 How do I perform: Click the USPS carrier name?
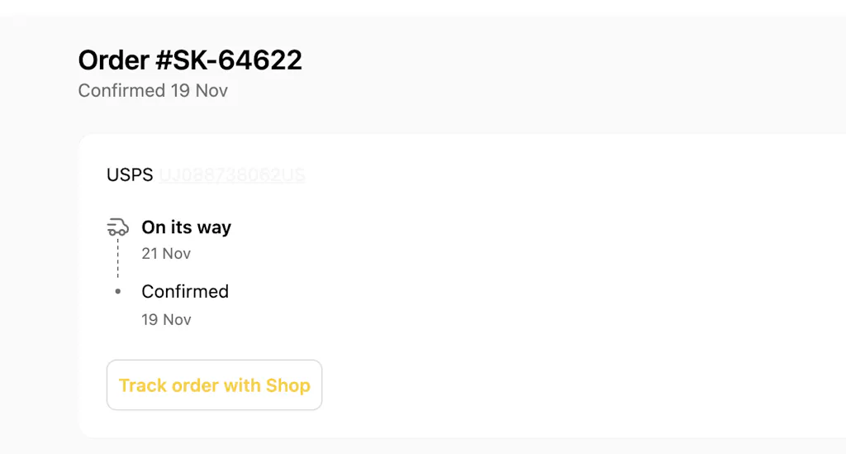point(130,175)
